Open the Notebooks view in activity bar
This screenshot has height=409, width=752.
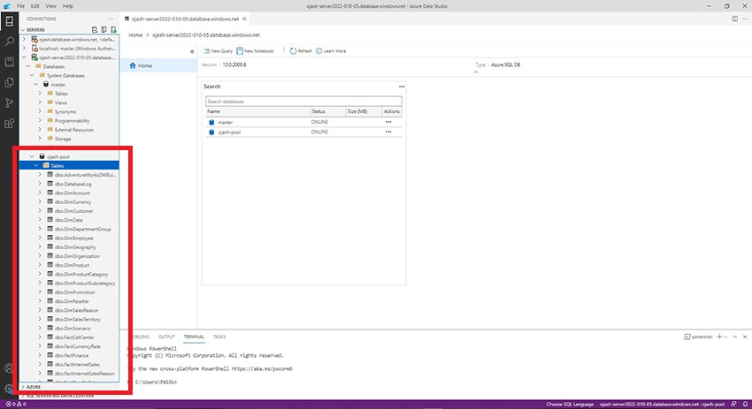click(9, 62)
